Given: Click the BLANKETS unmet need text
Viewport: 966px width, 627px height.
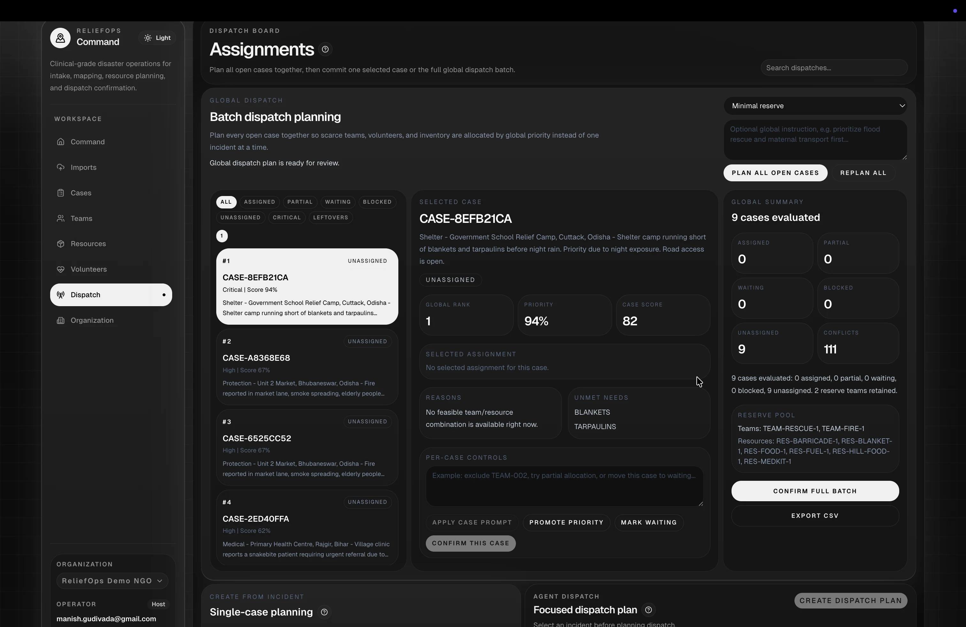Looking at the screenshot, I should 592,412.
